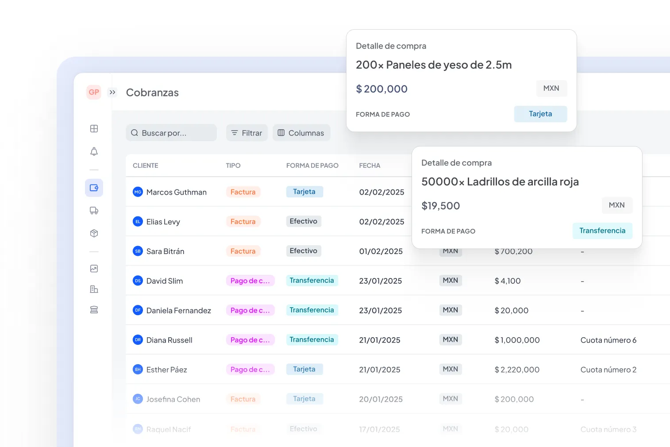Click the GP avatar badge
The width and height of the screenshot is (670, 447).
tap(93, 92)
